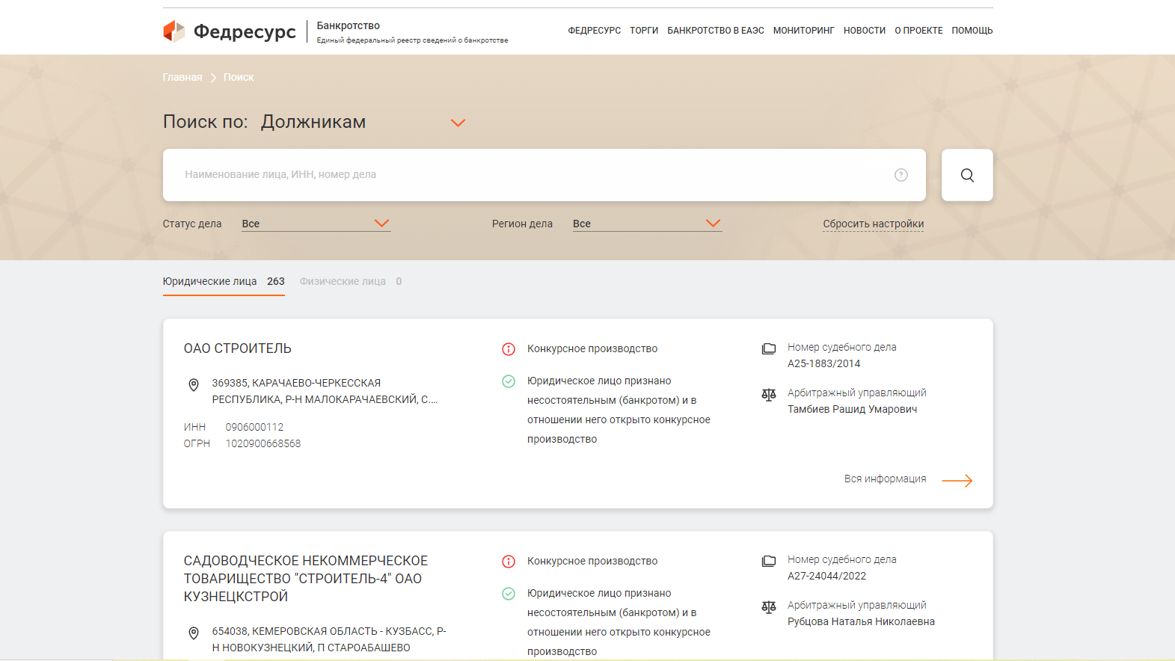Image resolution: width=1175 pixels, height=661 pixels.
Task: Click the Федресурс logo icon
Action: (174, 31)
